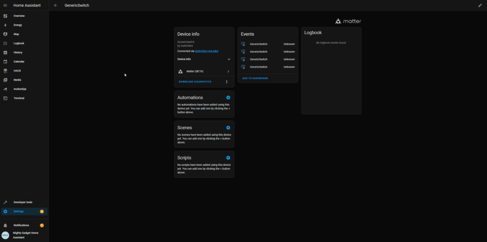Open the Energy sidebar item

coord(18,25)
